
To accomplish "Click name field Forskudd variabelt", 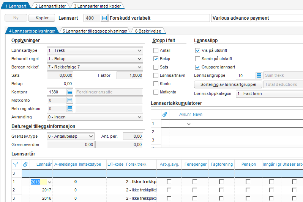I will (159, 18).
